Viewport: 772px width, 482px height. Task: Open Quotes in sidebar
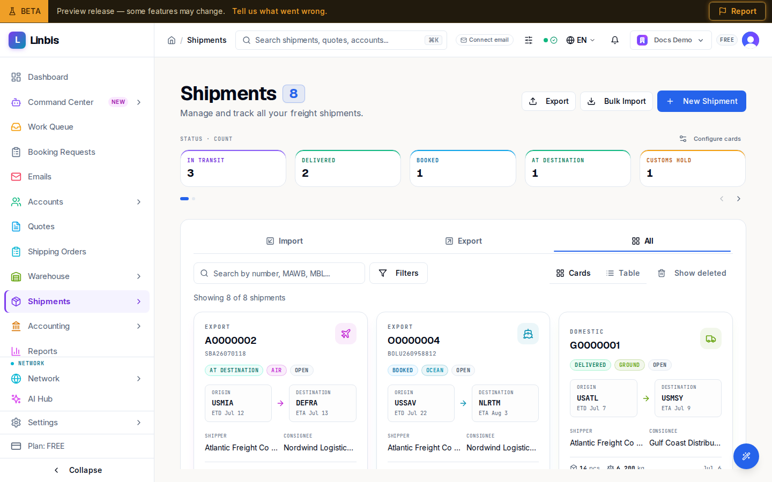click(x=77, y=227)
